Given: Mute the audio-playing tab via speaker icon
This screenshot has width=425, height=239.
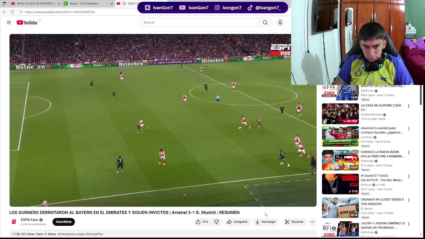Looking at the screenshot, I should (x=124, y=3).
